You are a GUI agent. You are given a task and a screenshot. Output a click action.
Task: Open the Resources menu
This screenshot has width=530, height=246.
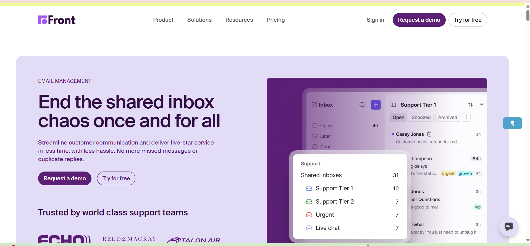(239, 20)
